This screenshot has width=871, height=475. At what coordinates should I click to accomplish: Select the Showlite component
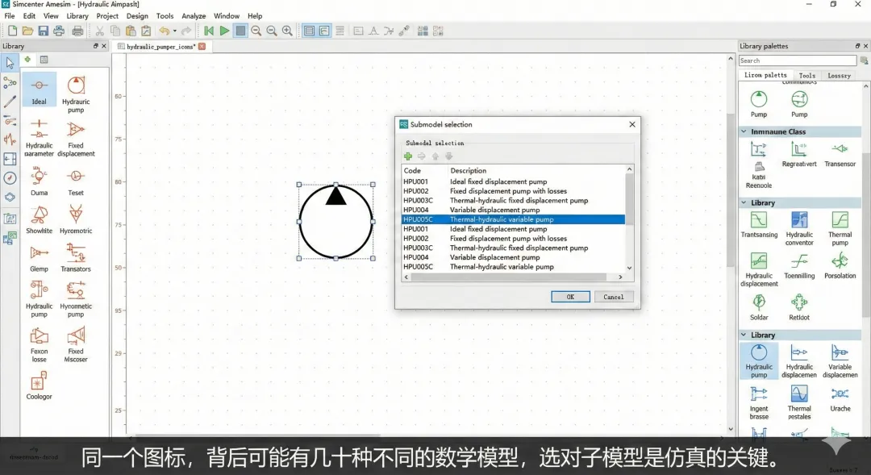[39, 219]
